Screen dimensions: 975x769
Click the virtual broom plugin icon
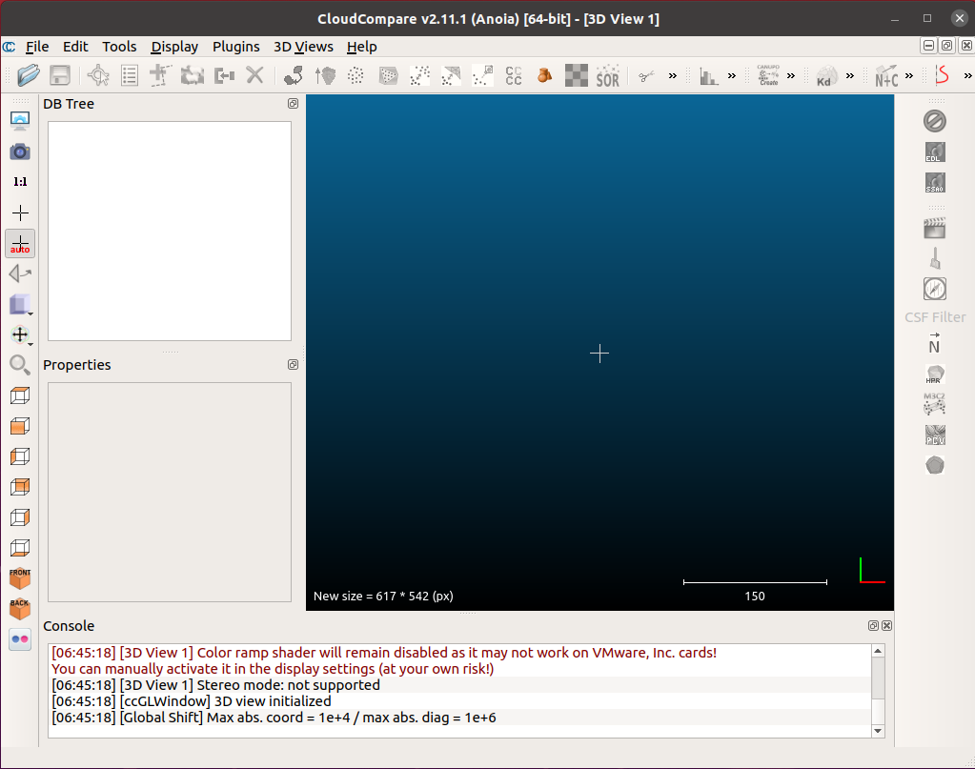click(935, 258)
